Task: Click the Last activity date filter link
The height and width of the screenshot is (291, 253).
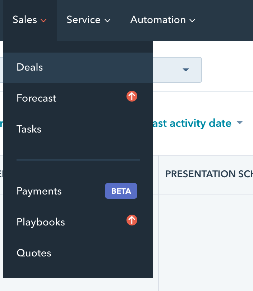Action: coord(192,123)
